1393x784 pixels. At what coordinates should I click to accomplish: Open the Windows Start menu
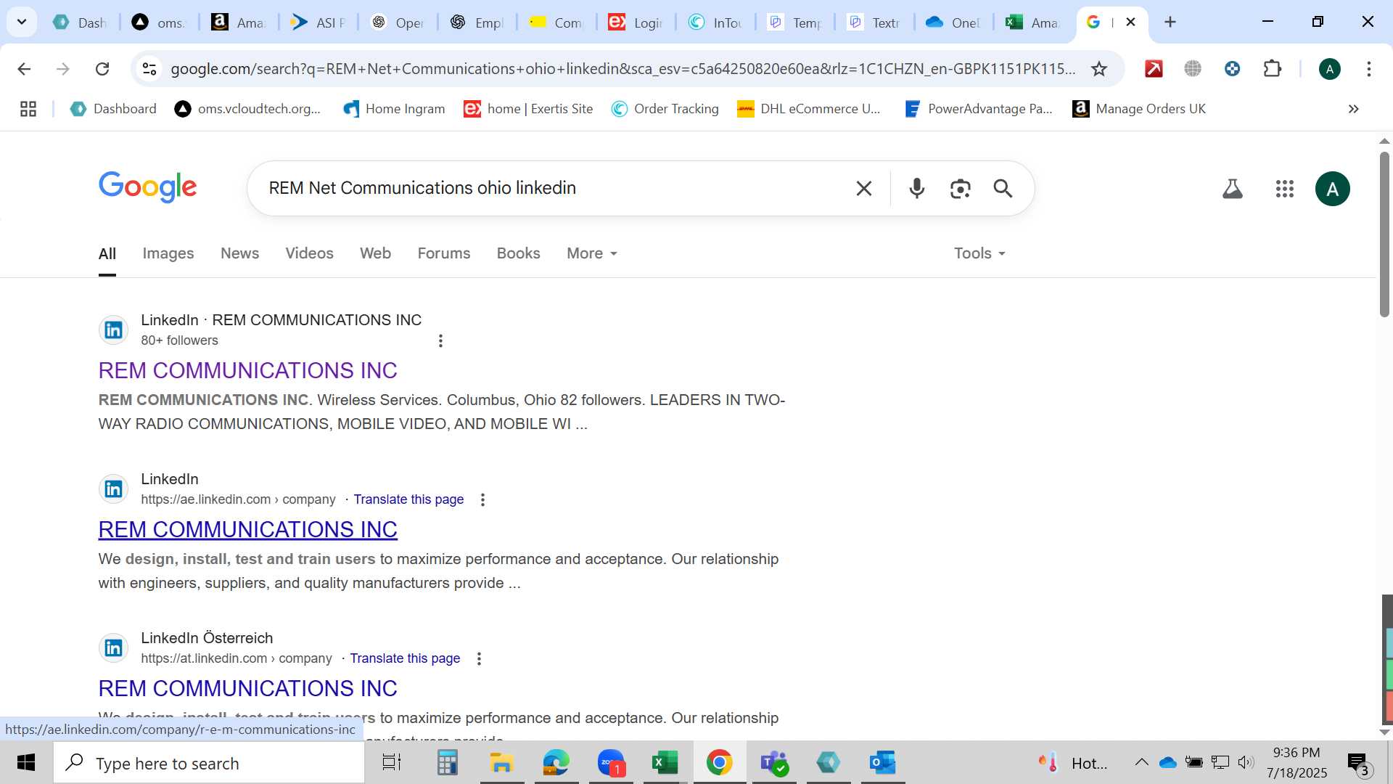point(26,763)
